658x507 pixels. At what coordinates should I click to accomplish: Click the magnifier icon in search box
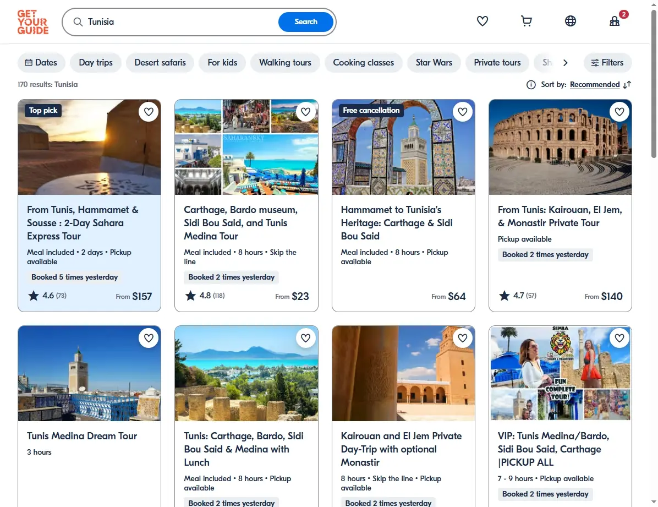coord(78,22)
